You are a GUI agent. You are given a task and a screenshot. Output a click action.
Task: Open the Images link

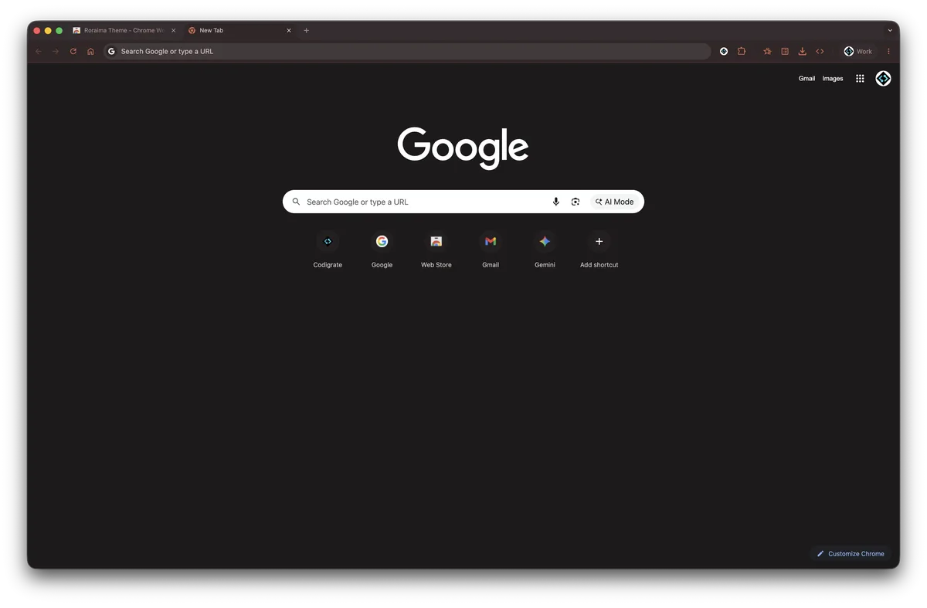(833, 79)
